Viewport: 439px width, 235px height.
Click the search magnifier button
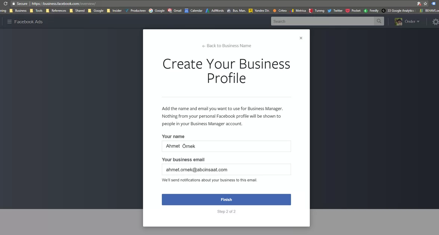[x=379, y=21]
